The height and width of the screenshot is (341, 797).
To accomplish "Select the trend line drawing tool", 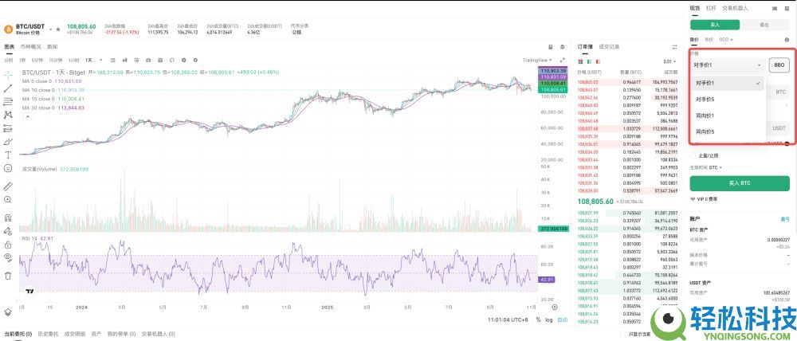I will (8, 88).
